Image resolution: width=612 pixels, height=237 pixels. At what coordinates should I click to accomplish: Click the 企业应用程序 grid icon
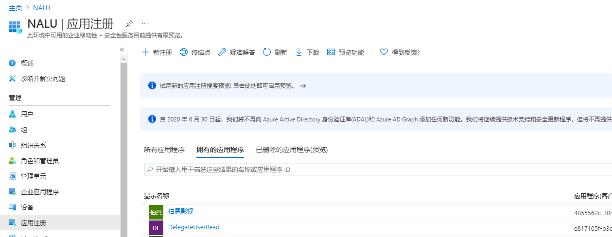tap(13, 192)
